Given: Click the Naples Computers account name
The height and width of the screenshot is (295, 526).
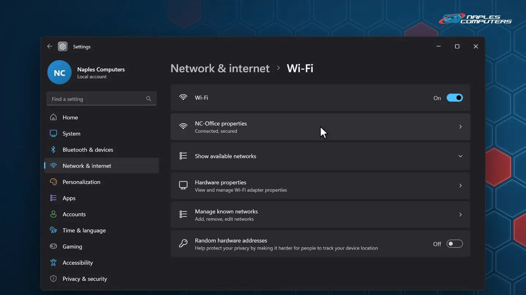Looking at the screenshot, I should pos(101,69).
